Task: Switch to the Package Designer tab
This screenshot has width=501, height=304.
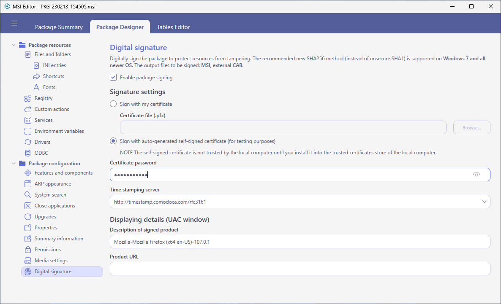Action: [x=120, y=27]
